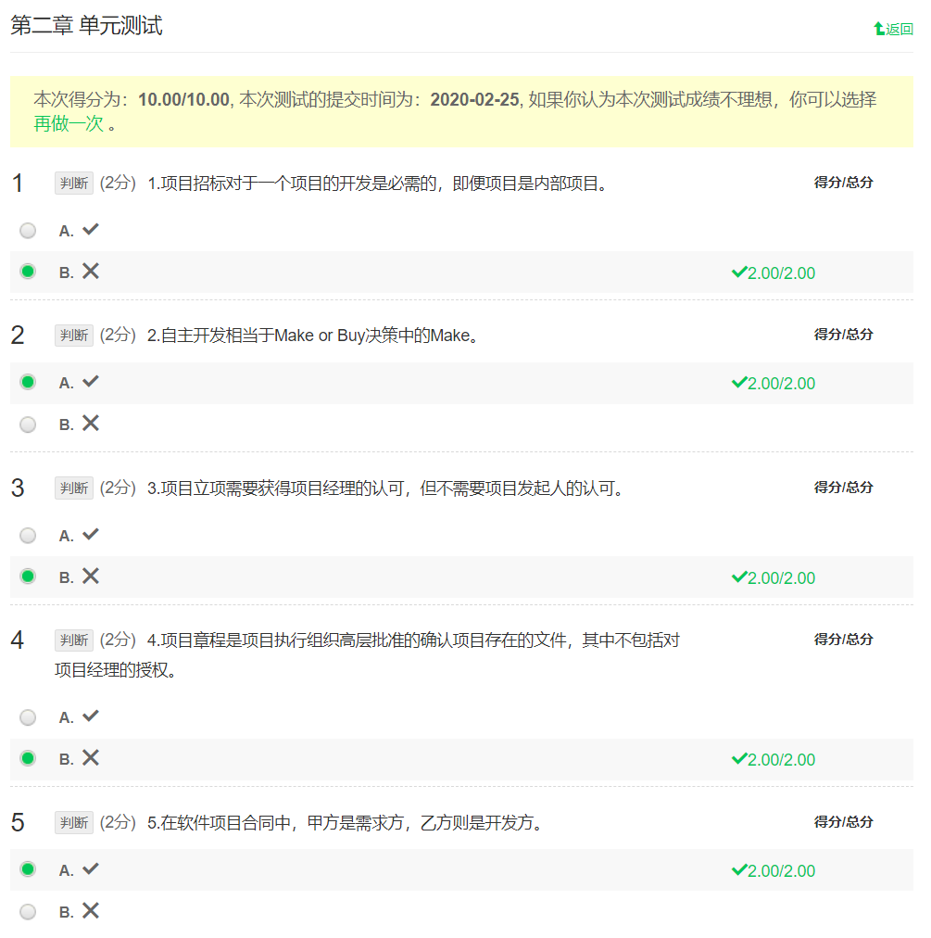Select radio A for question 3
The height and width of the screenshot is (938, 931).
[x=28, y=536]
